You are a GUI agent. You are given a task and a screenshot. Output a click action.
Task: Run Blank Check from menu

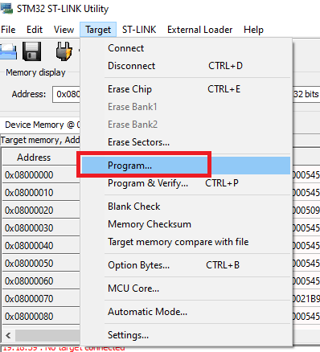click(x=186, y=207)
